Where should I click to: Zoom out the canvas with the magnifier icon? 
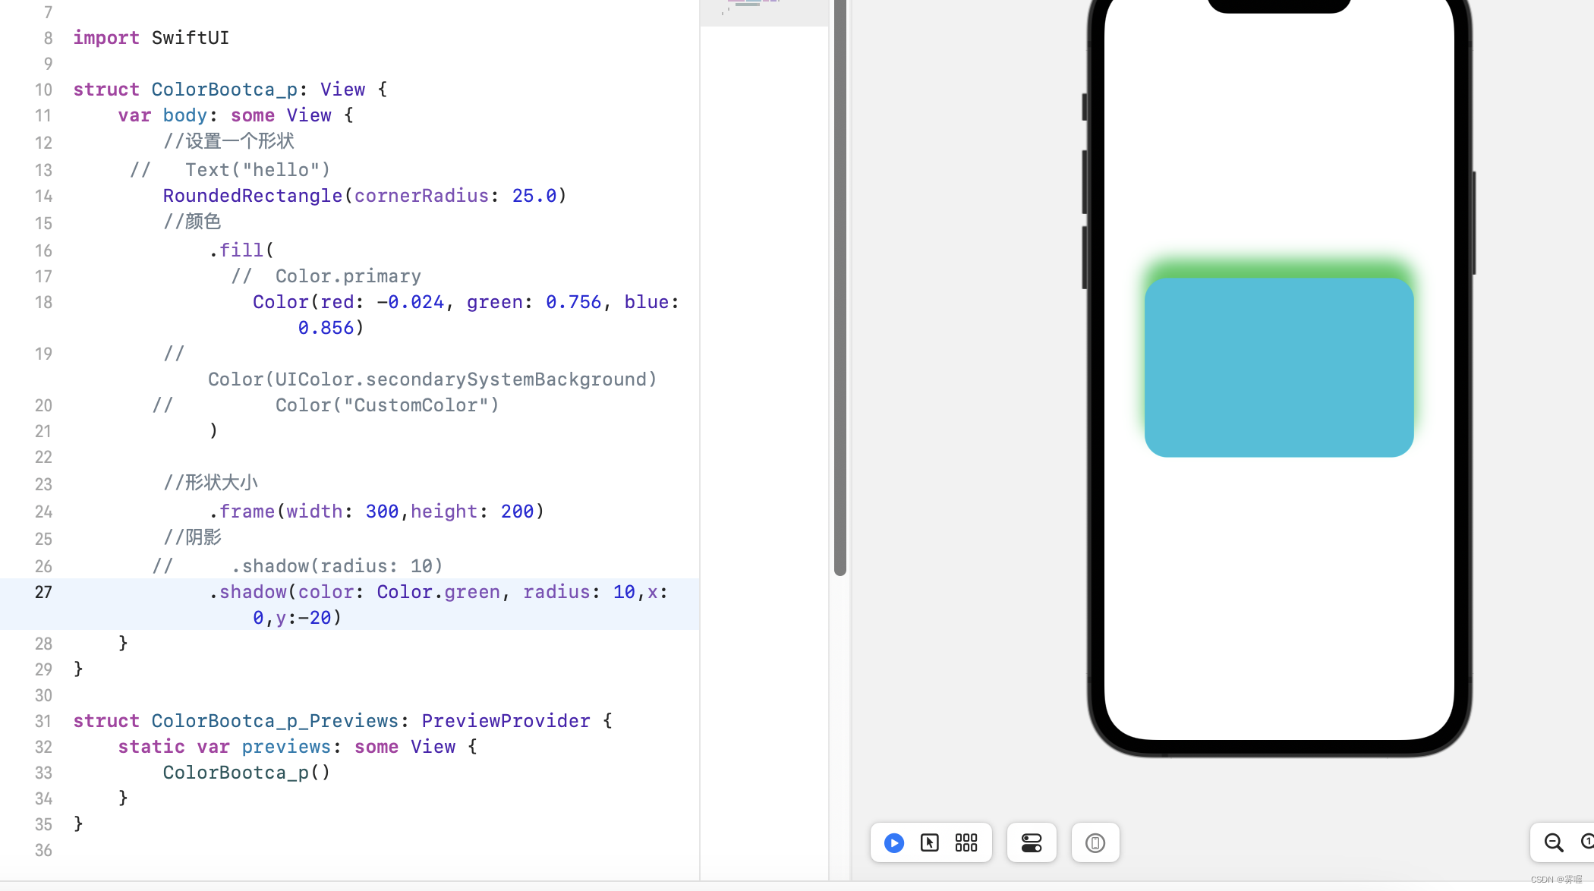coord(1553,842)
